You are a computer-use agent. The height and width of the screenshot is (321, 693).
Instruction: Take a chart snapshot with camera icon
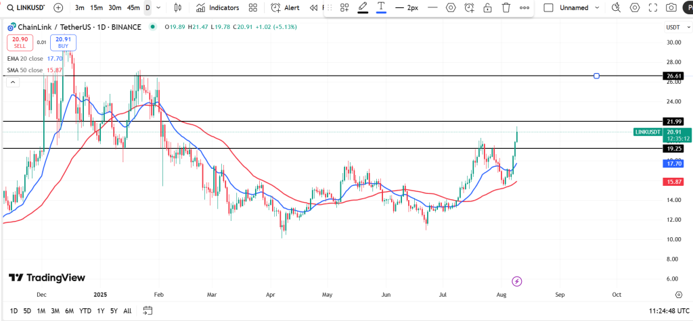point(671,7)
